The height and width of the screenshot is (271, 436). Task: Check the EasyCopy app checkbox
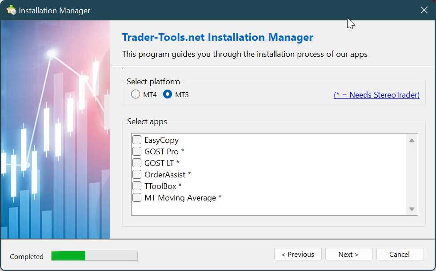coord(137,140)
